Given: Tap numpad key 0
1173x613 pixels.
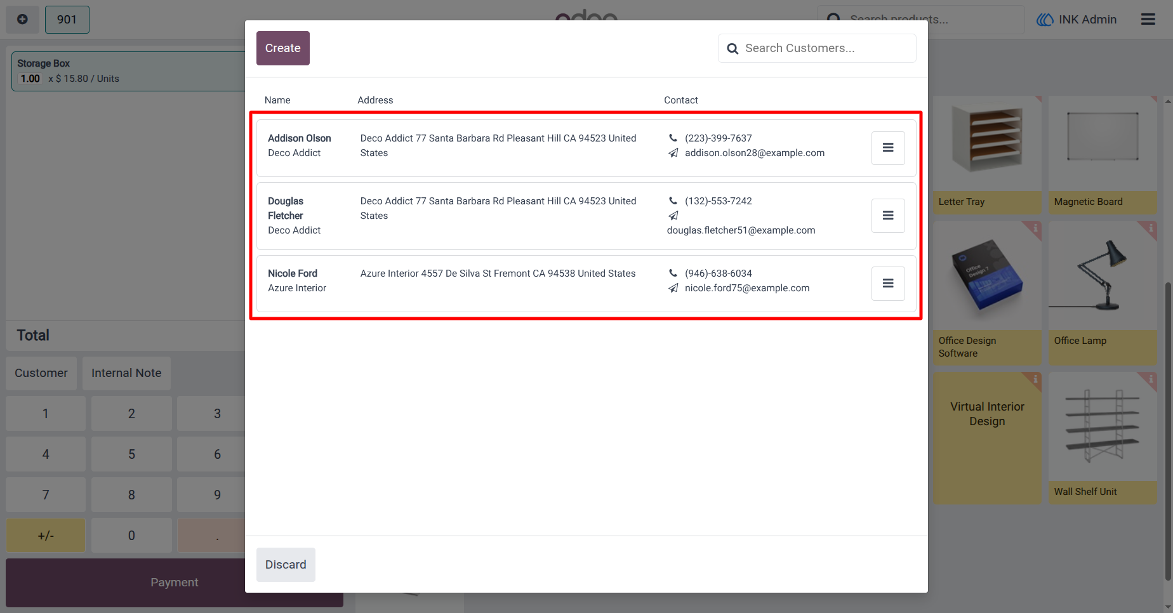Looking at the screenshot, I should tap(131, 536).
